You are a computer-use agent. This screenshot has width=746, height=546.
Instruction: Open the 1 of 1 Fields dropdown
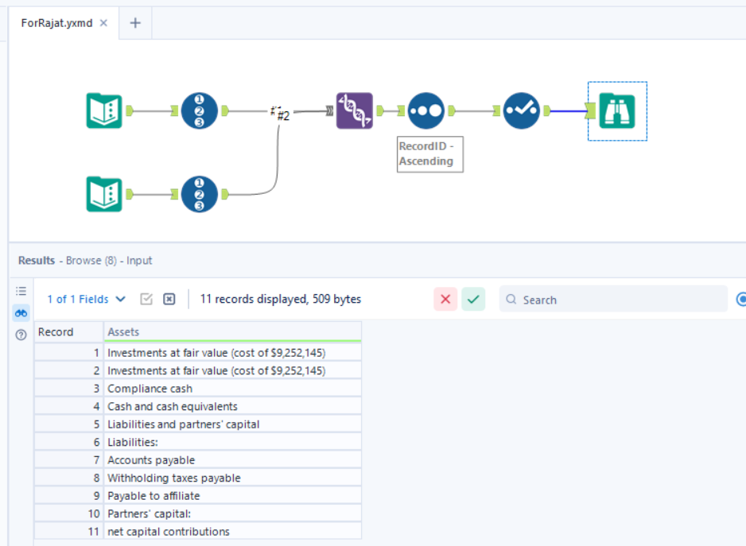click(x=86, y=299)
